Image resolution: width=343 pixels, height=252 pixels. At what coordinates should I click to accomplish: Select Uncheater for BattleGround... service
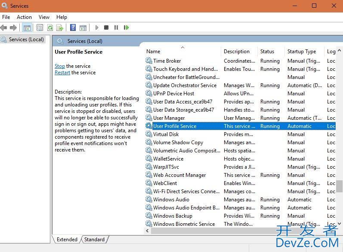pyautogui.click(x=240, y=77)
